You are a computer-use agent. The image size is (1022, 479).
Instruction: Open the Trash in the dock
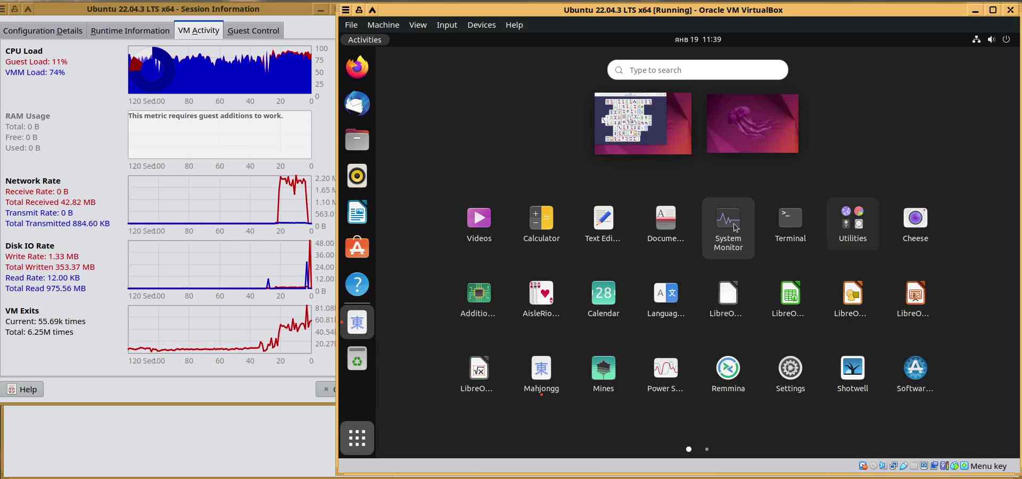tap(357, 358)
